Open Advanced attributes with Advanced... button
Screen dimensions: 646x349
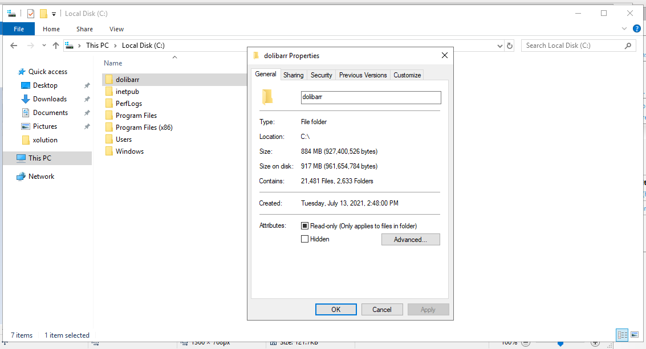pos(411,240)
